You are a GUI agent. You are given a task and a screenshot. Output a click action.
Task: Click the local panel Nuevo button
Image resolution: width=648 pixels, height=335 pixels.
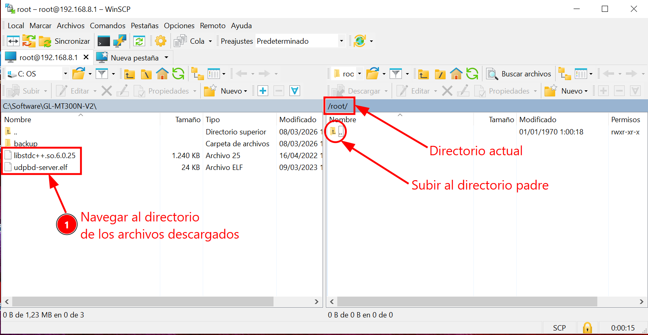point(226,91)
